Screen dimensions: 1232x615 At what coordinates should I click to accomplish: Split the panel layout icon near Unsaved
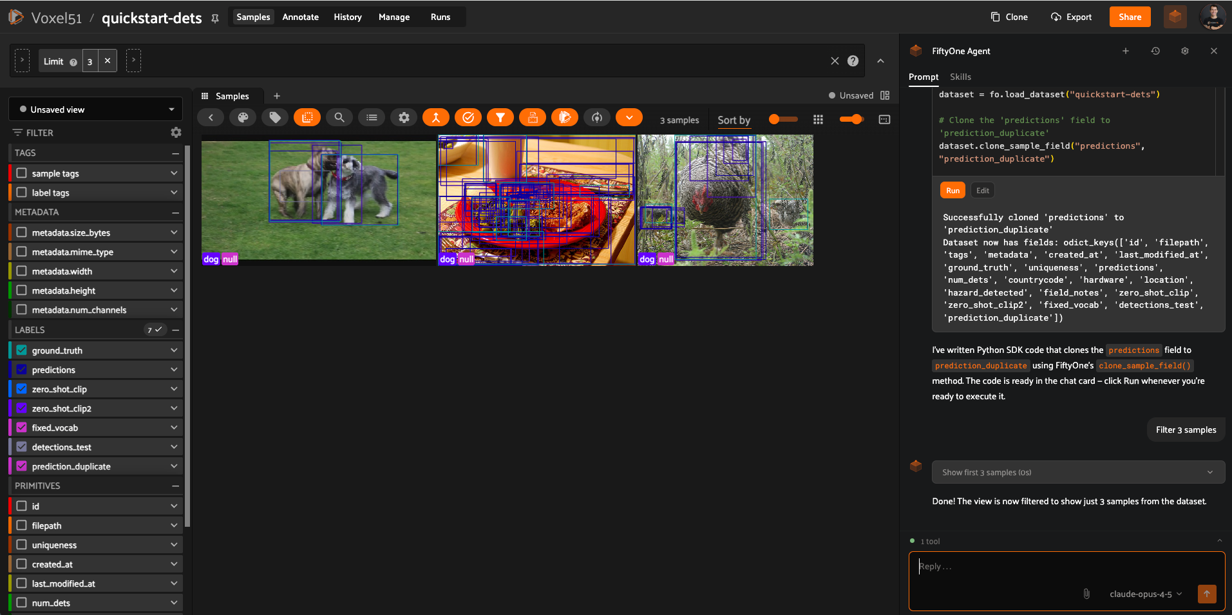[885, 95]
